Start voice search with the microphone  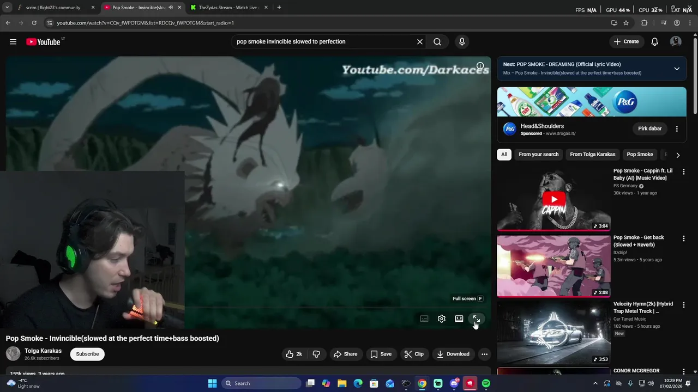(462, 42)
